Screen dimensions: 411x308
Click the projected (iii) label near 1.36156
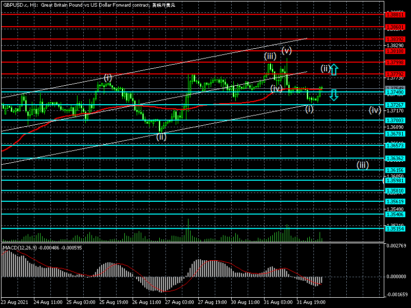tap(363, 165)
